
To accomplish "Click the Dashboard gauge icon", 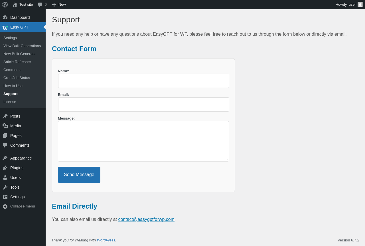I will click(x=5, y=17).
